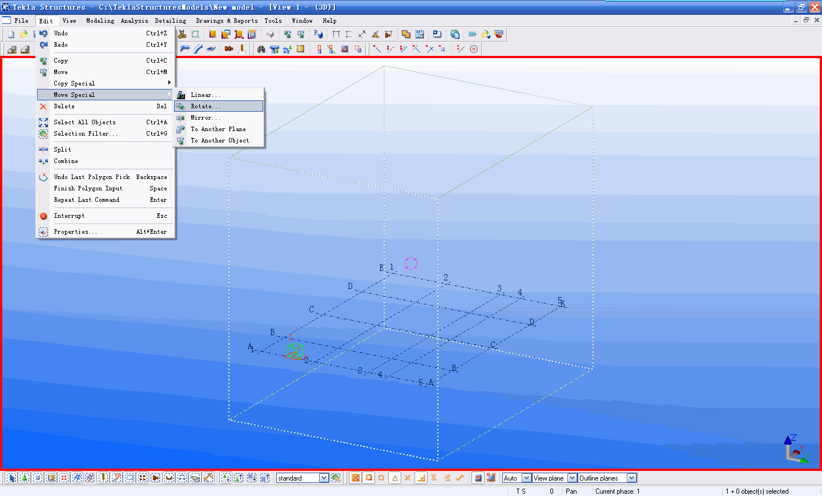Select the create weld tool icon

click(x=242, y=49)
